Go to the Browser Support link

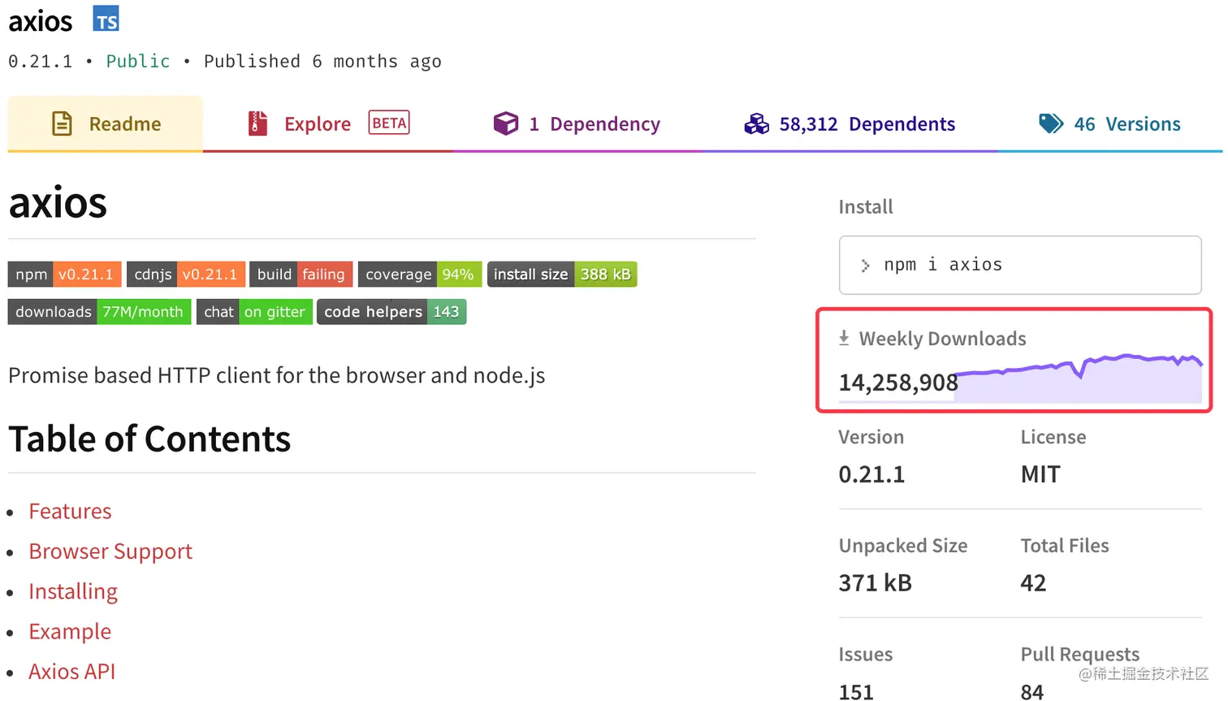click(110, 552)
